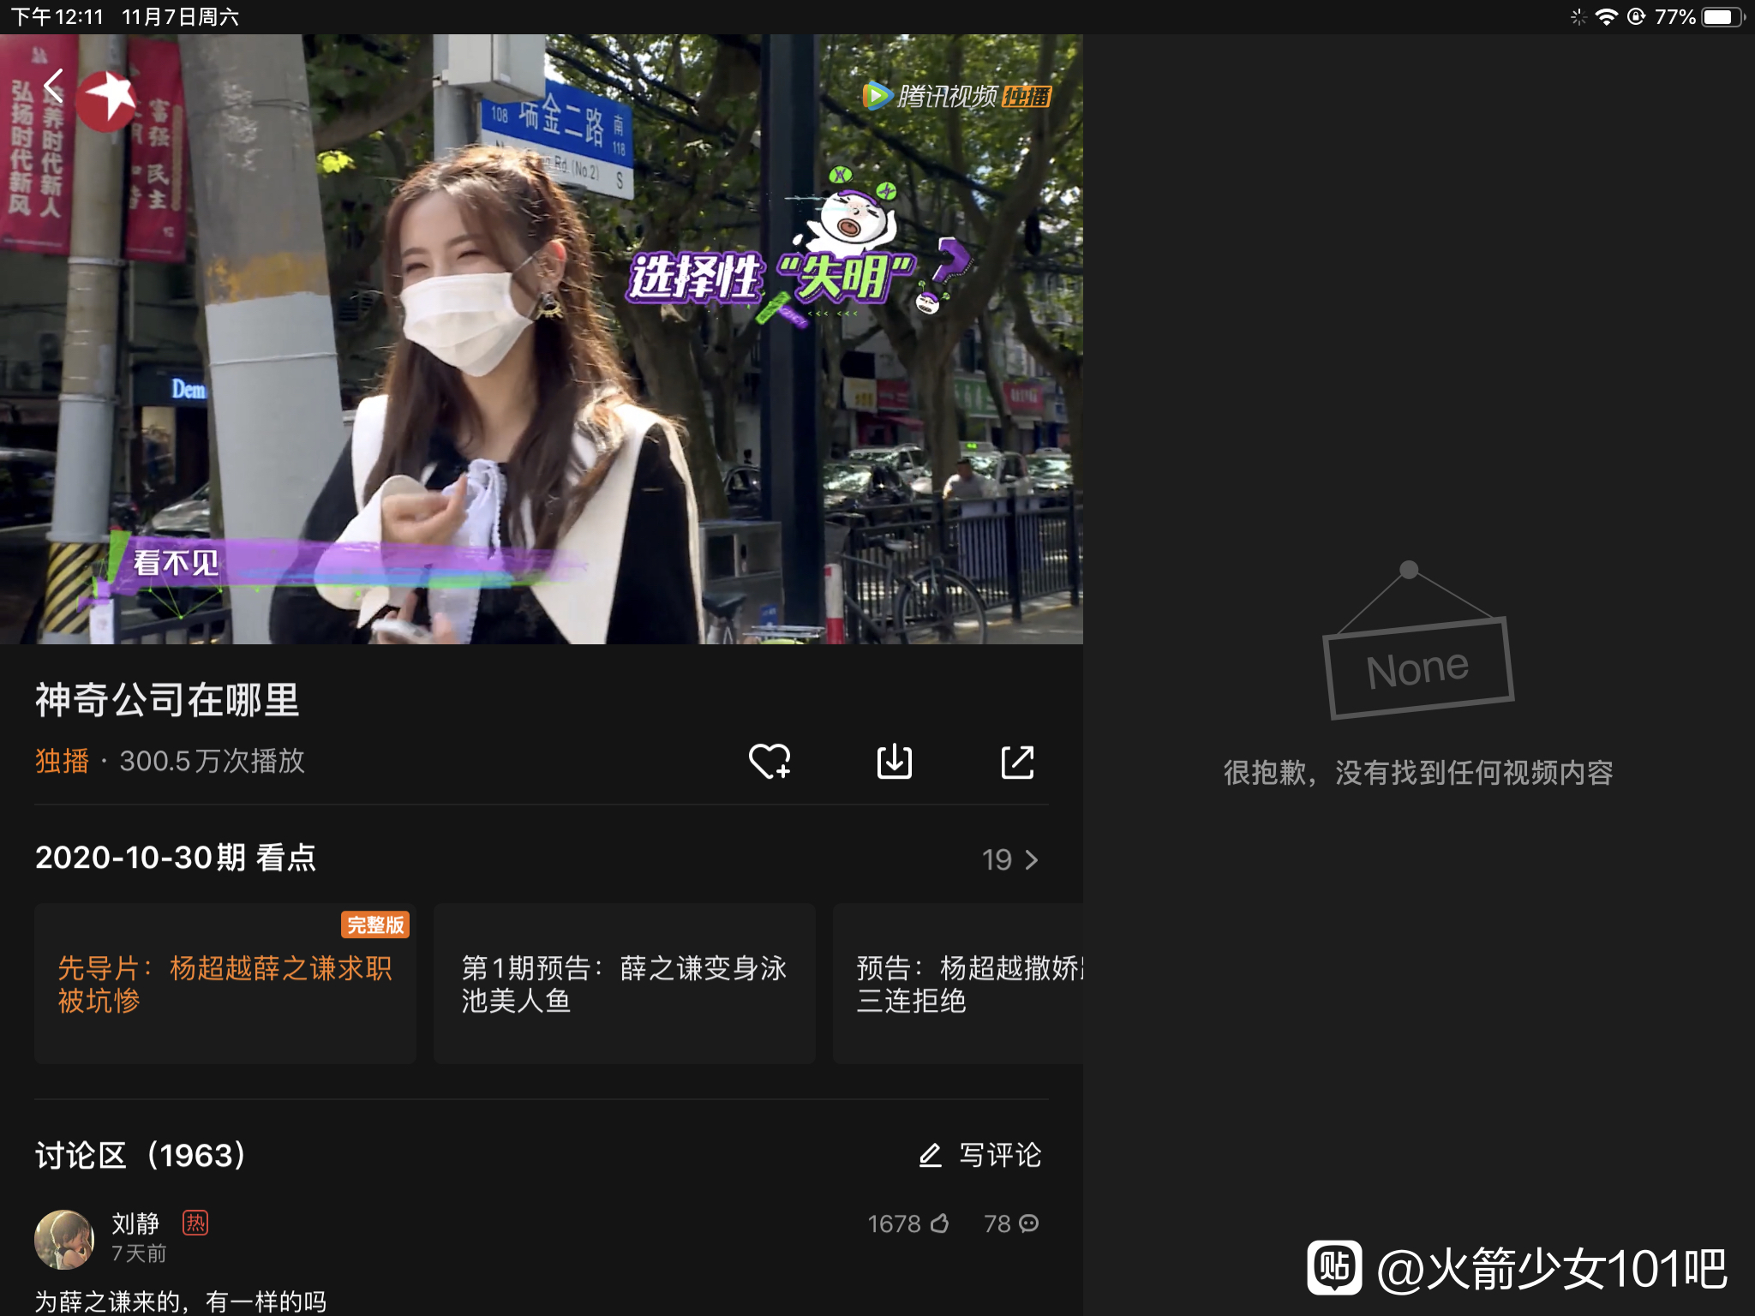Image resolution: width=1755 pixels, height=1316 pixels.
Task: Open commenter name 刘静
Action: pos(135,1223)
